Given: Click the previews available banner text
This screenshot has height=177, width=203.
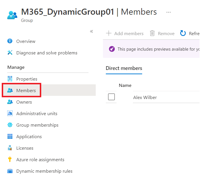Looking at the screenshot, I should point(159,49).
